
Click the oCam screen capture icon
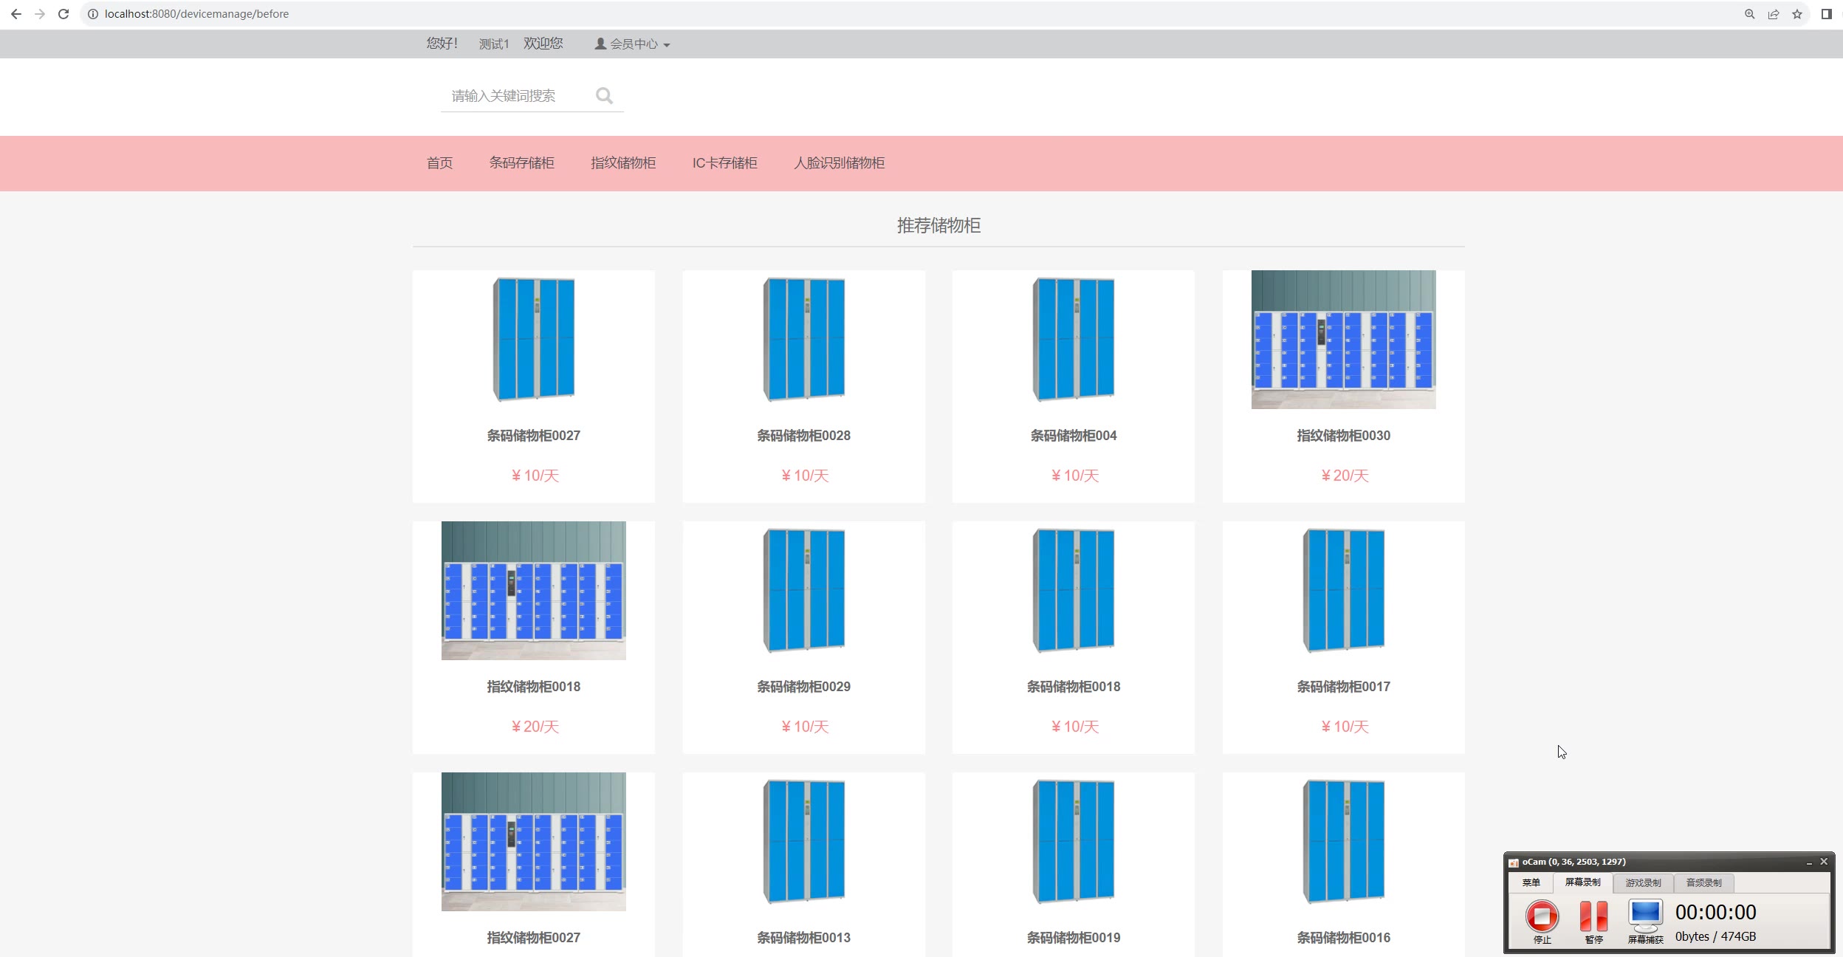tap(1645, 918)
